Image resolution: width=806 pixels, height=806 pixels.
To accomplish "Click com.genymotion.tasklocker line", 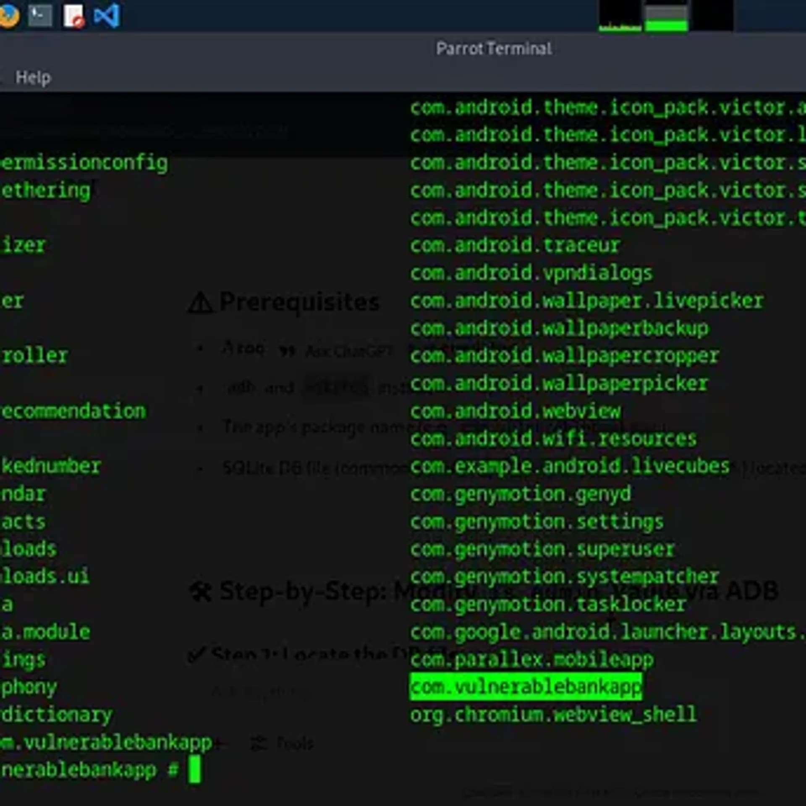I will click(548, 604).
